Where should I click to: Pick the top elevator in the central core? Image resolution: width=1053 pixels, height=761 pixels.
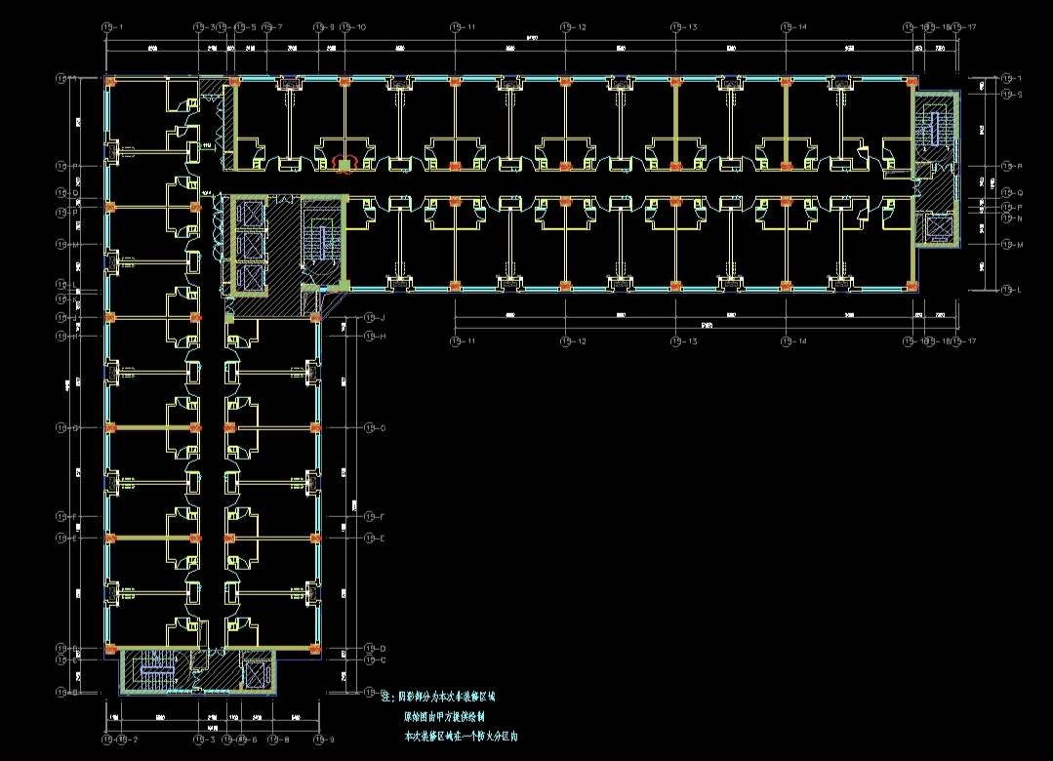251,212
